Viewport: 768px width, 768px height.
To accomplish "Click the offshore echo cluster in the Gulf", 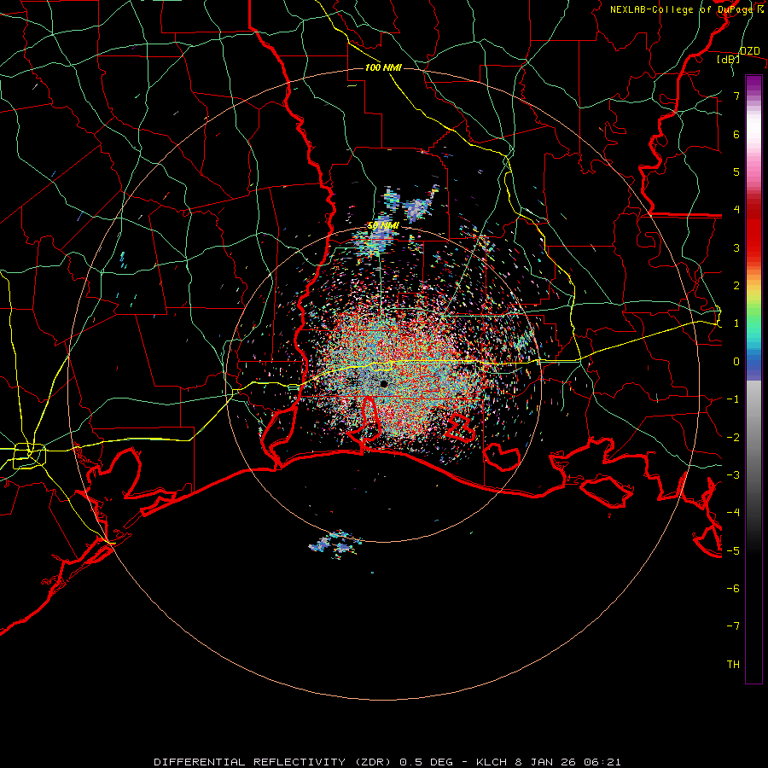I will click(335, 544).
